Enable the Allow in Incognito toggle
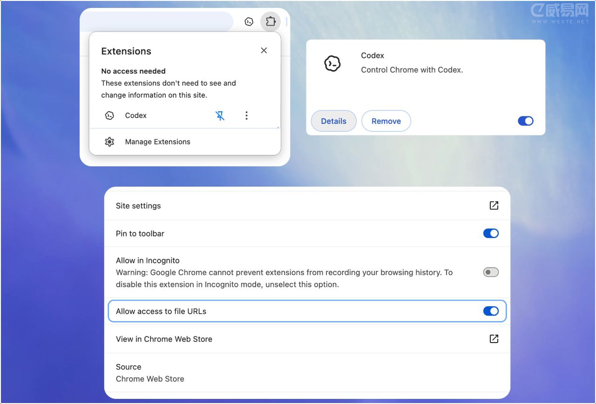 click(x=491, y=272)
